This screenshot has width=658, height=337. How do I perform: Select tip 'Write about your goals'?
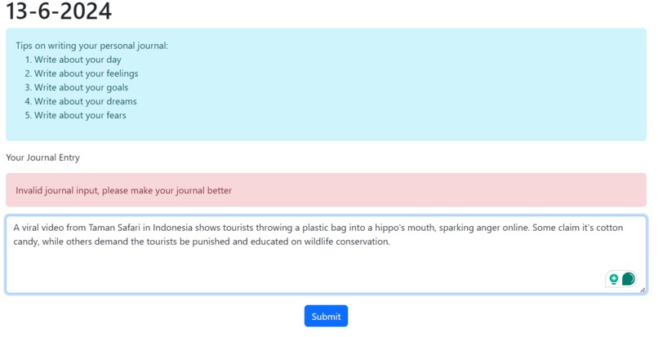click(82, 87)
